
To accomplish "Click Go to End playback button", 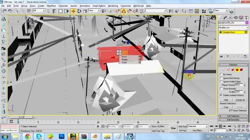I will point(229,126).
